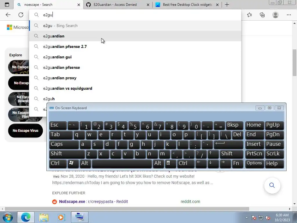
Task: Switch to Best free Desktop Clock widgets tab
Action: tap(187, 5)
